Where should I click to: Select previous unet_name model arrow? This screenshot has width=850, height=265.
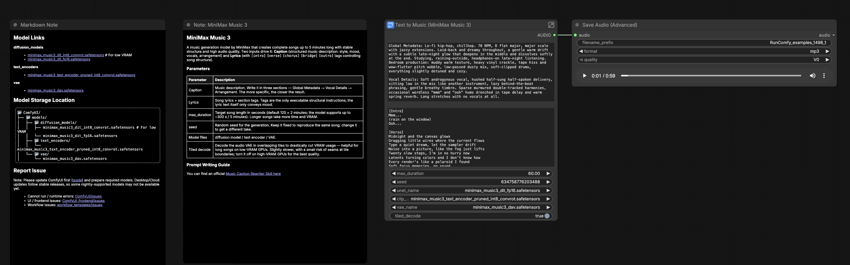coord(394,190)
